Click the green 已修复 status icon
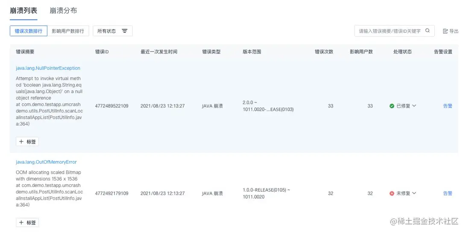Screen dimensions: 466x233 point(392,106)
